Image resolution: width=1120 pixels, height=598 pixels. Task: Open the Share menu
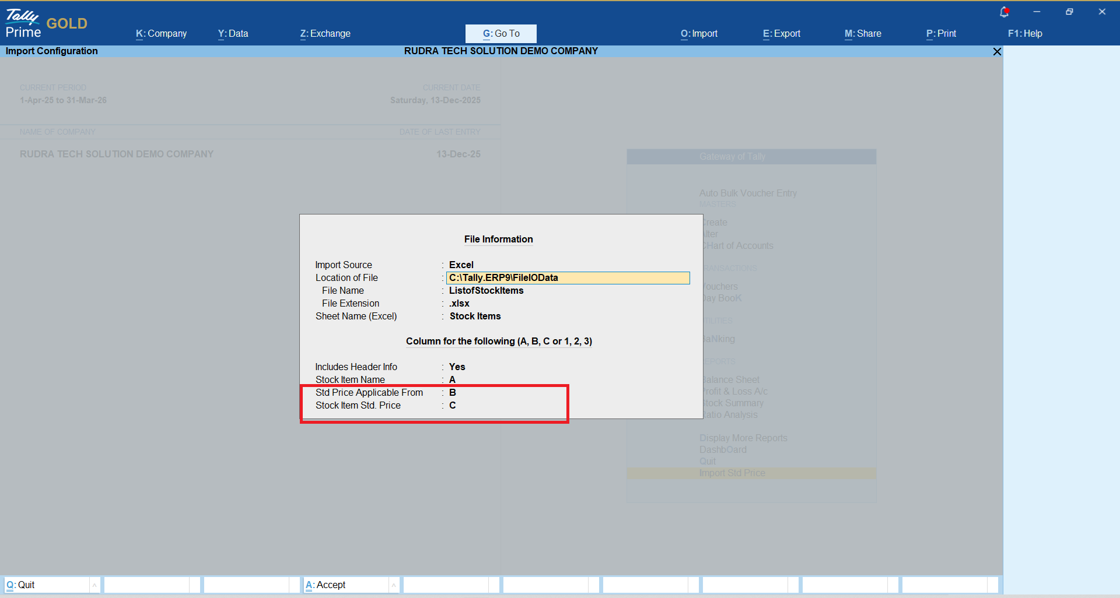[x=863, y=34]
